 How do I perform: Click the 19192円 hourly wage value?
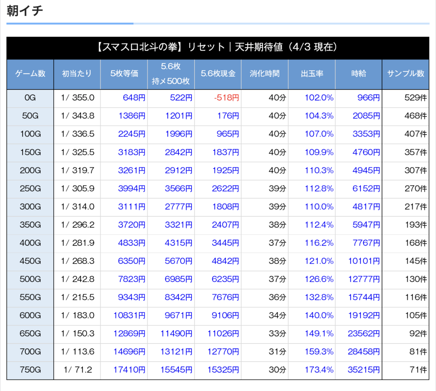coord(364,316)
